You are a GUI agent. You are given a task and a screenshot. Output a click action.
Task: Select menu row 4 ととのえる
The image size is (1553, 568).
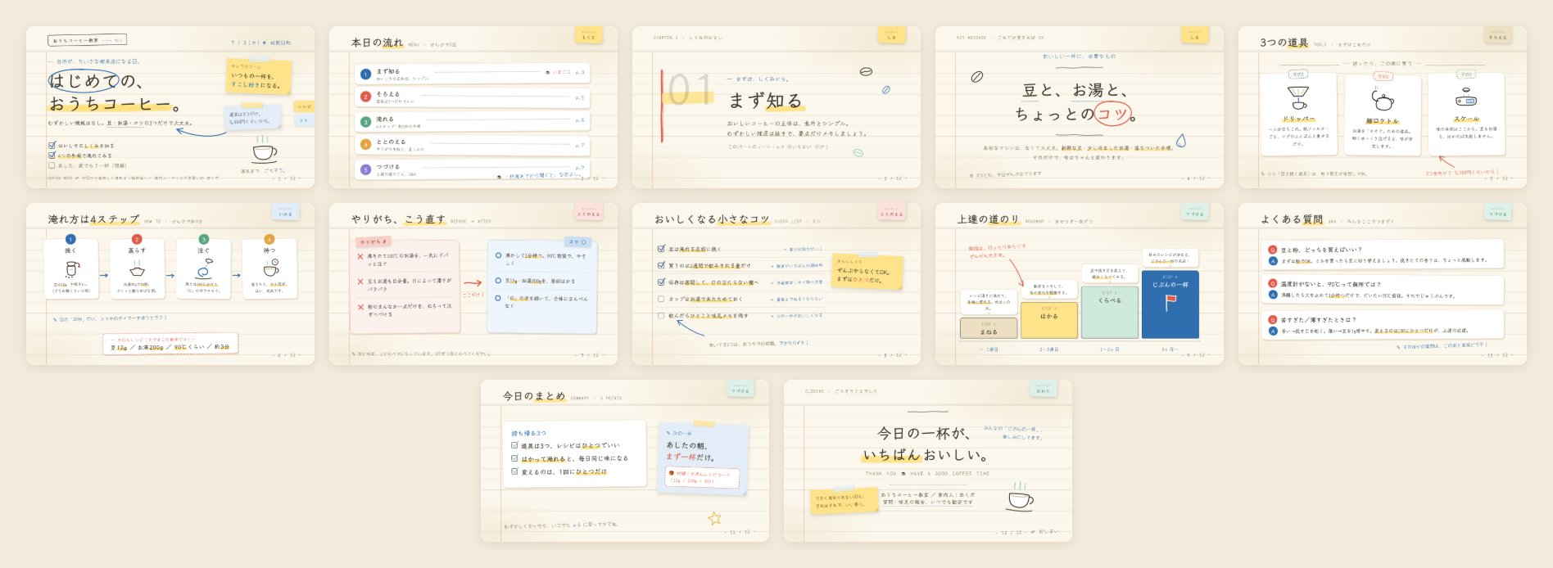point(471,145)
